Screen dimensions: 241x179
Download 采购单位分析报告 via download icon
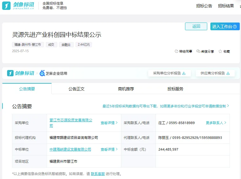184,73
